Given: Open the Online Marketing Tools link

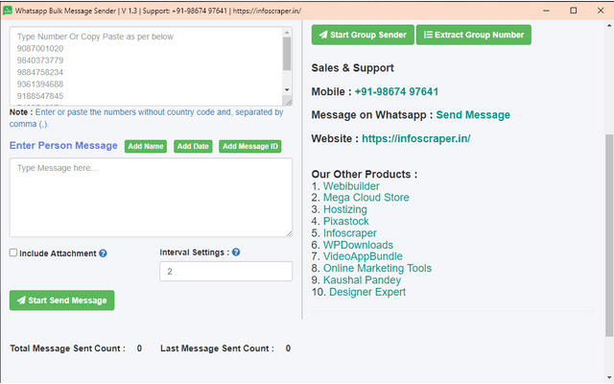Looking at the screenshot, I should tap(377, 269).
